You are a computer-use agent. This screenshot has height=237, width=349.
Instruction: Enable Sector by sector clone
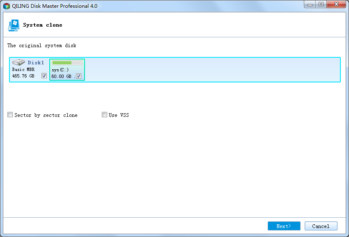coord(10,115)
